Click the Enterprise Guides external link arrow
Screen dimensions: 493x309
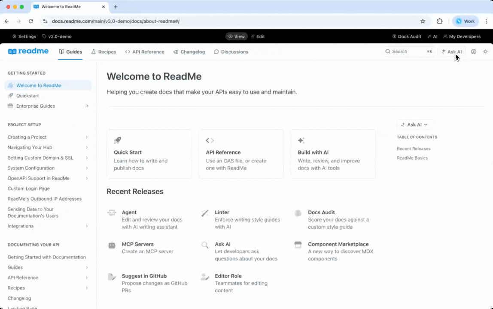[86, 106]
